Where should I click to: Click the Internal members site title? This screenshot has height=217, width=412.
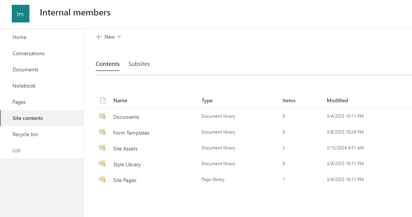[75, 12]
